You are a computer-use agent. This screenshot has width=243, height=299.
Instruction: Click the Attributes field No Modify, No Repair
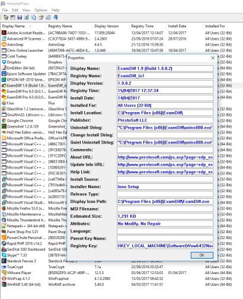pos(165,224)
